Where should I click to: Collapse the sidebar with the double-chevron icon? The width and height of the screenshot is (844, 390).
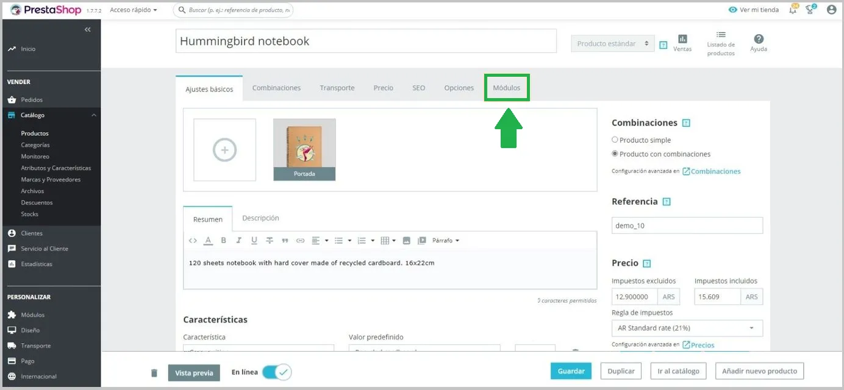point(88,29)
